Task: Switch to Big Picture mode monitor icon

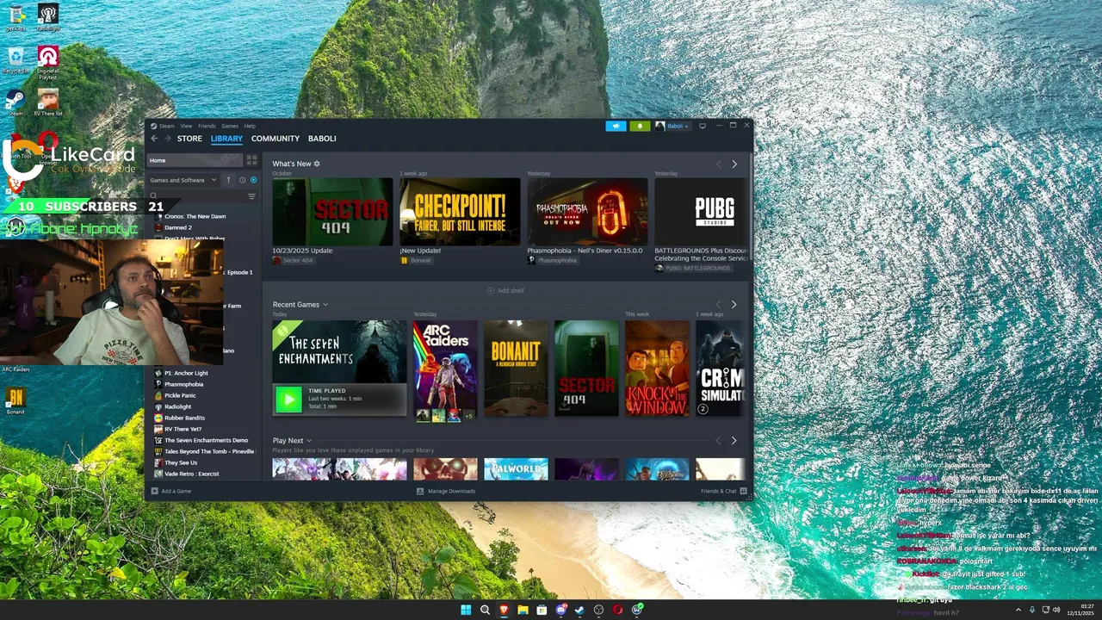Action: (x=703, y=126)
